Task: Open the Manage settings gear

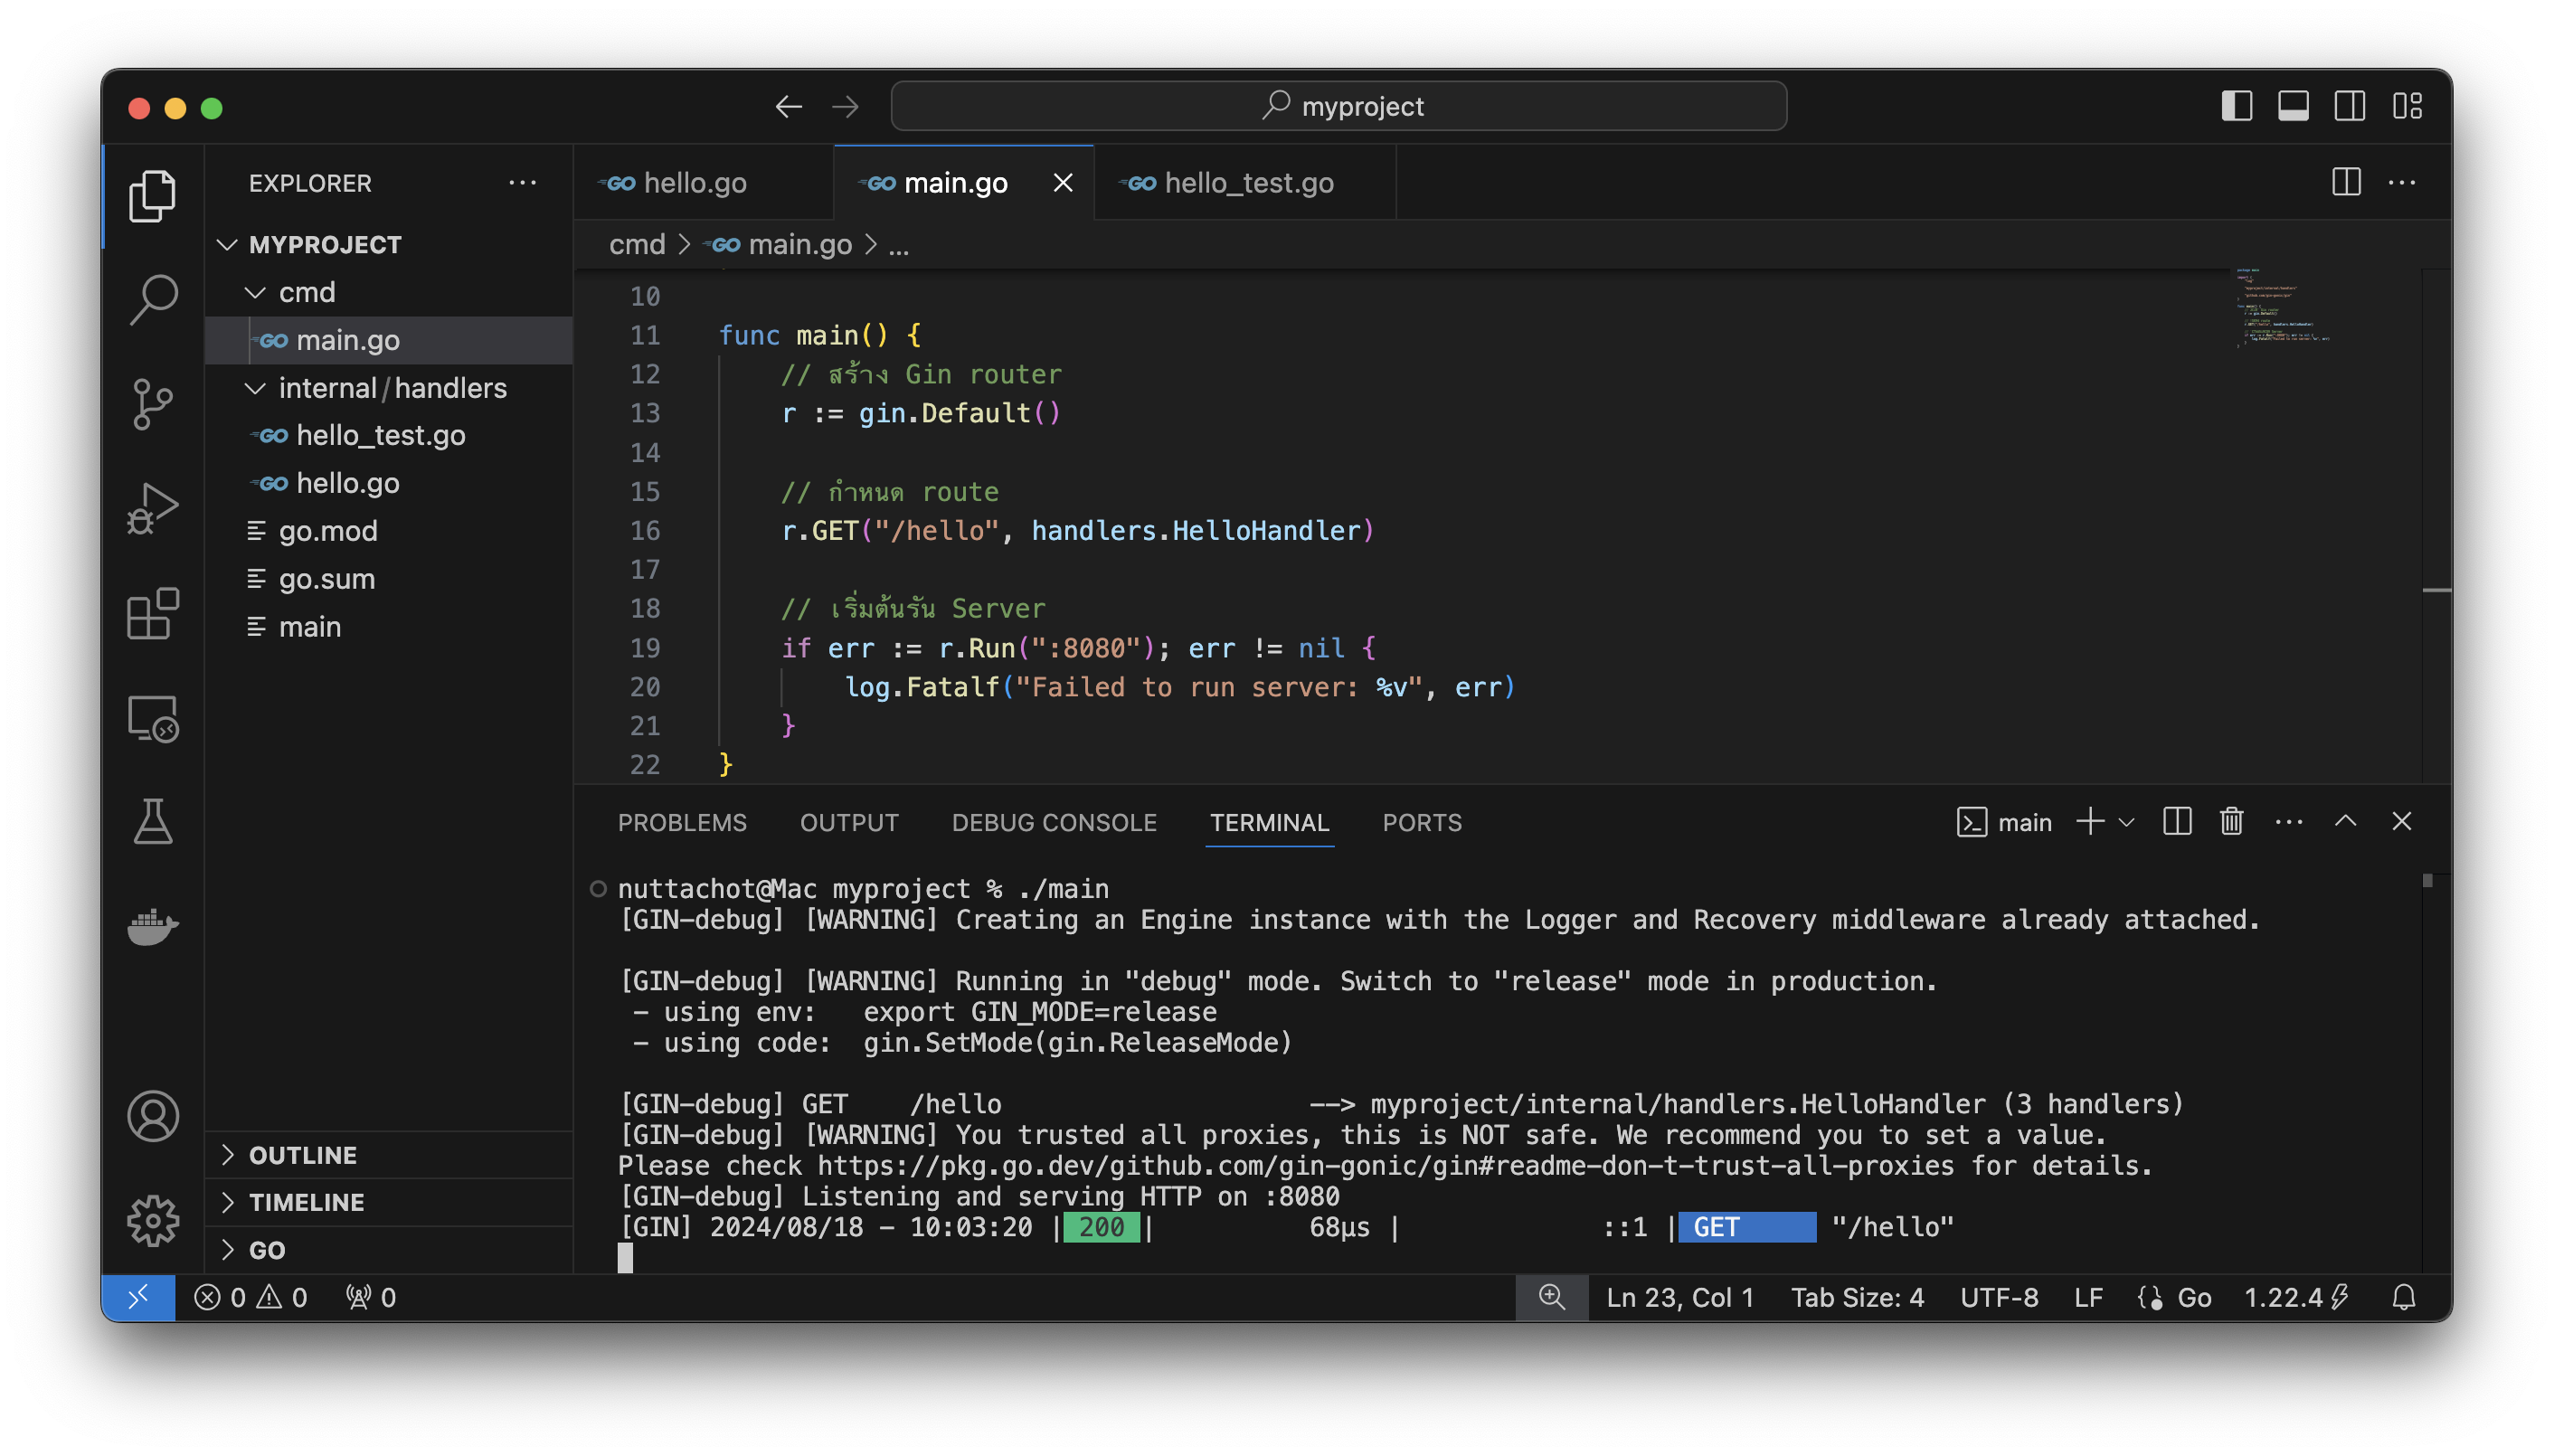Action: pos(153,1219)
